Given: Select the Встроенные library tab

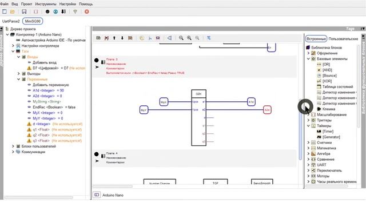Looking at the screenshot, I should (x=316, y=39).
